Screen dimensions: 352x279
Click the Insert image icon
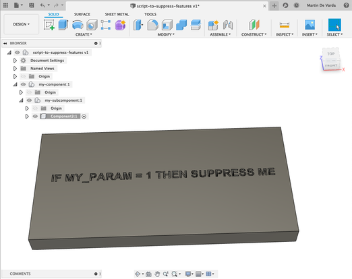[x=310, y=25]
